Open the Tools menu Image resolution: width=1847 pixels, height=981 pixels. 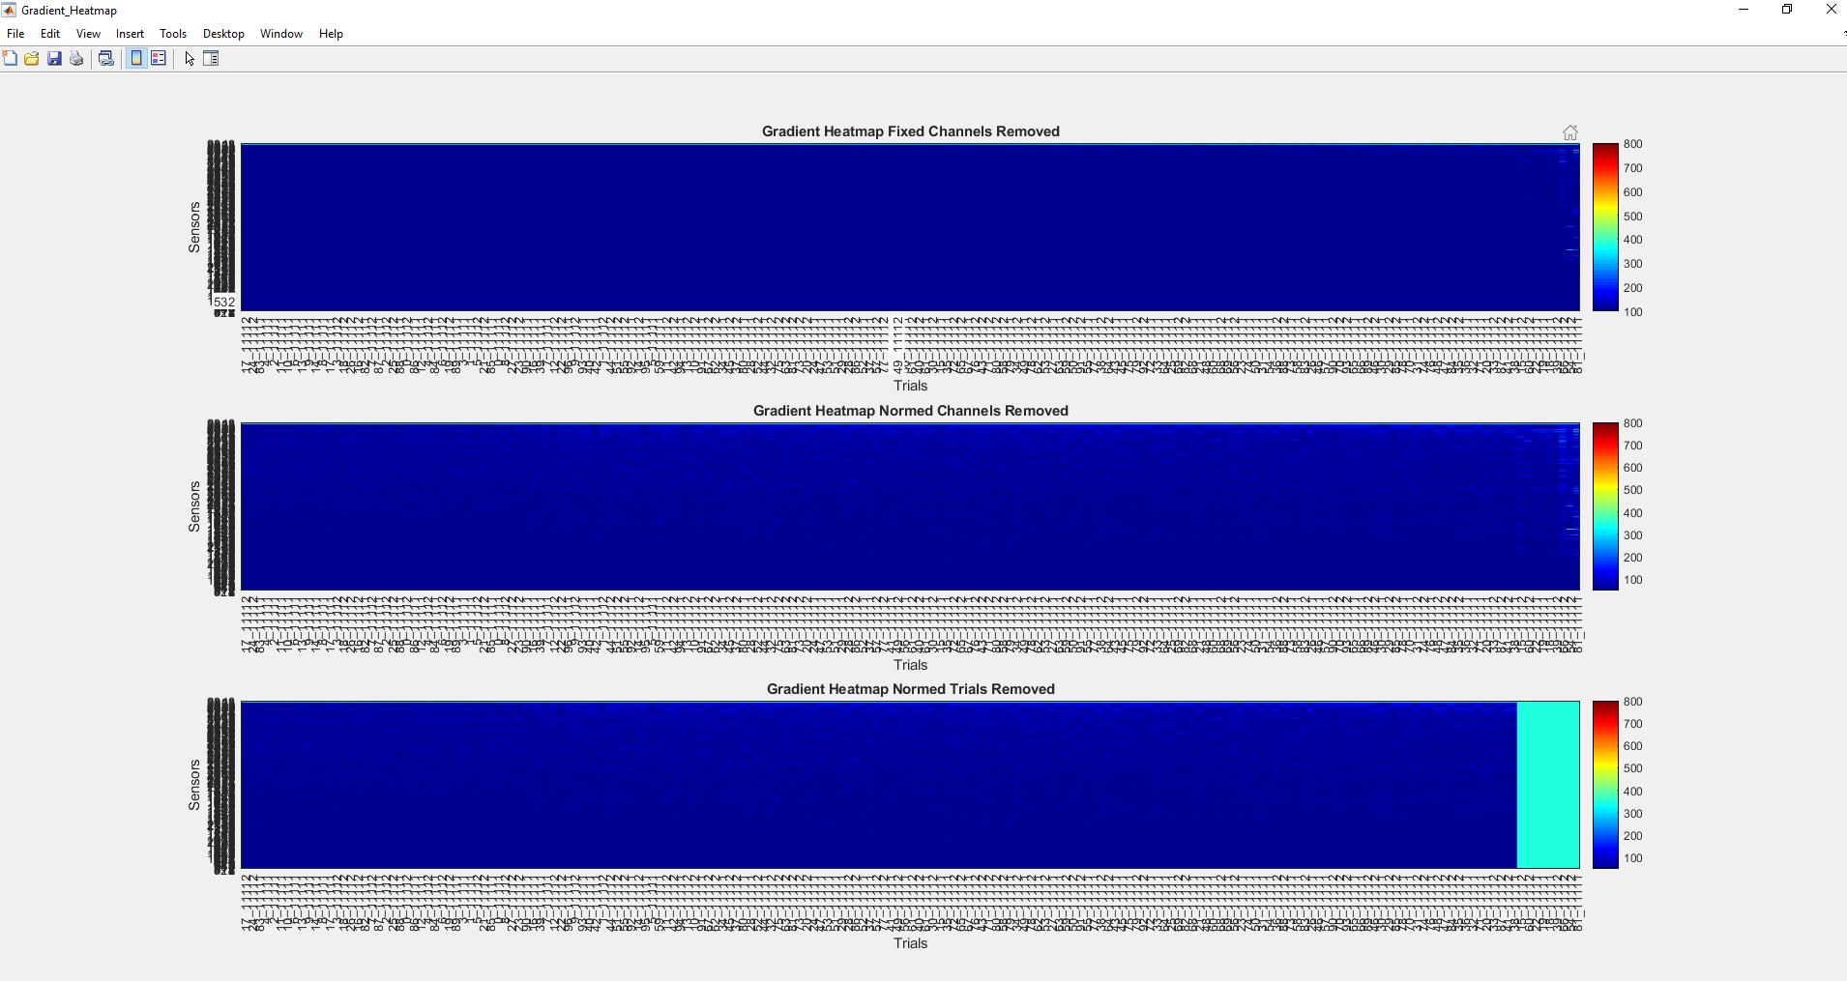click(173, 34)
